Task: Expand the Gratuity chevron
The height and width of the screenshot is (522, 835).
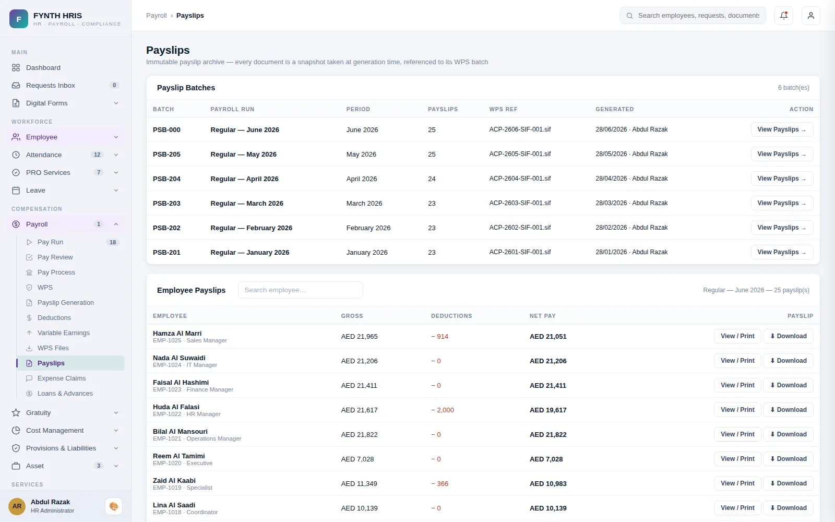Action: coord(116,413)
